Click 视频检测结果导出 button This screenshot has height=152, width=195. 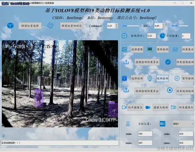(x=147, y=91)
